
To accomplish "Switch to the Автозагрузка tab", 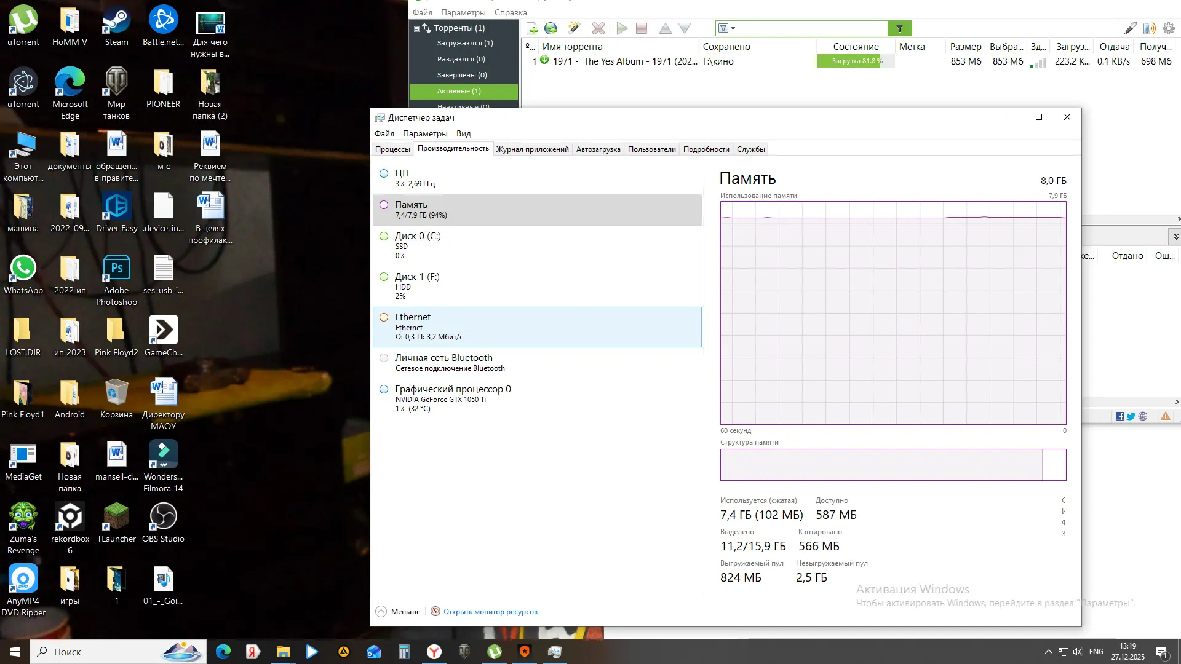I will point(598,149).
